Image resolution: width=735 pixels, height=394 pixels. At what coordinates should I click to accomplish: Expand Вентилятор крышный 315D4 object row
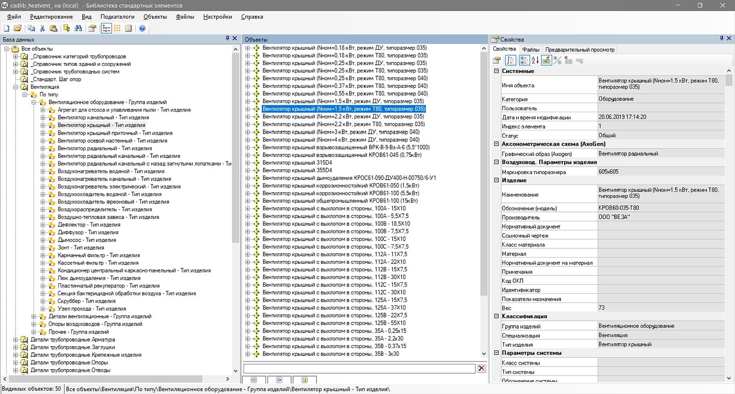[248, 163]
